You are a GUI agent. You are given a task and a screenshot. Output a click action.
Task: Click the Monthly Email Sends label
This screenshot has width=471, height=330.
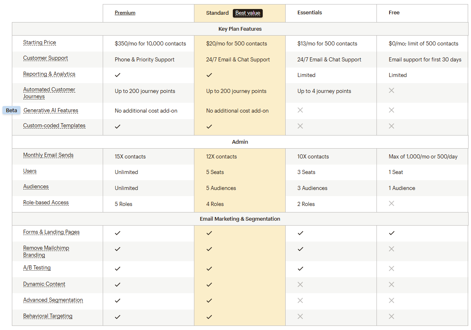click(48, 155)
